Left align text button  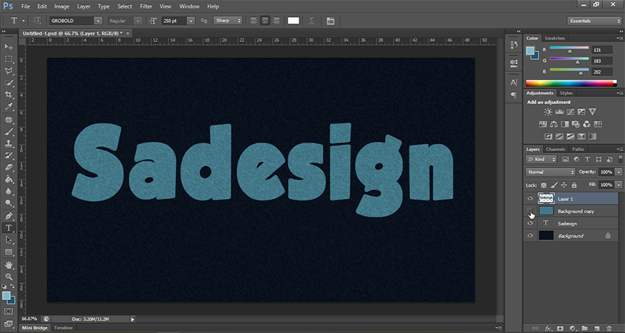click(254, 21)
